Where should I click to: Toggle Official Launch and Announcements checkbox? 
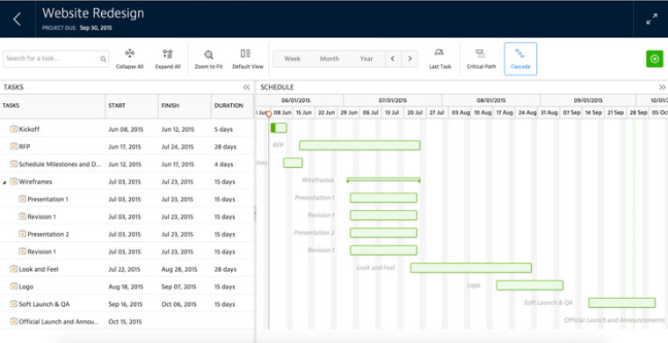14,321
